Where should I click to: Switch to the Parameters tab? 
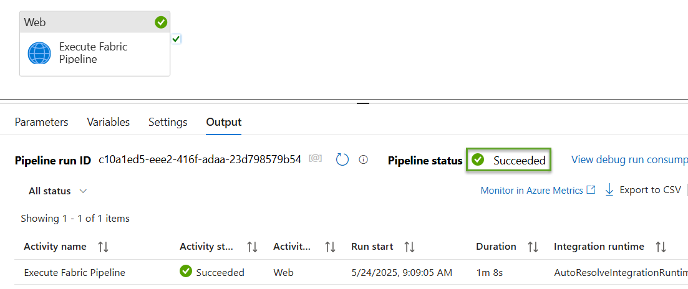[x=42, y=121]
